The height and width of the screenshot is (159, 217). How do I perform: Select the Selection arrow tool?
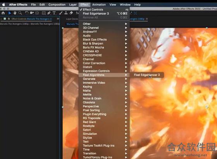coord(10,13)
